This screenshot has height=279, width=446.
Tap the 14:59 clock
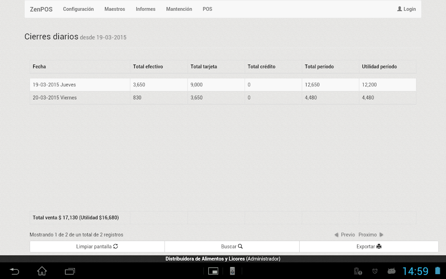(415, 271)
